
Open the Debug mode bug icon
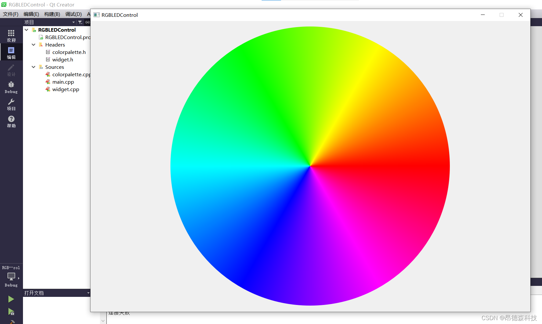[11, 87]
